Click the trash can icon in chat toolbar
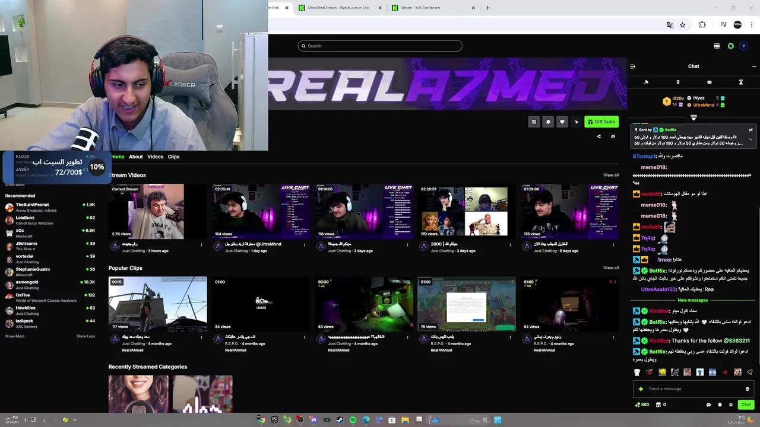The image size is (760, 427). (x=677, y=82)
